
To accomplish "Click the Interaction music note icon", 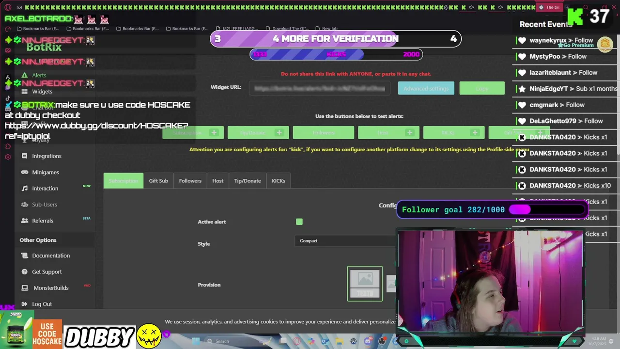I will [x=25, y=188].
